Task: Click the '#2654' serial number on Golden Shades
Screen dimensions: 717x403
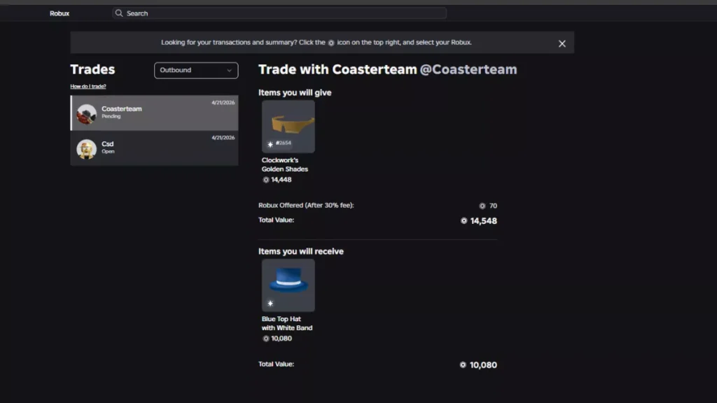Action: pyautogui.click(x=284, y=143)
